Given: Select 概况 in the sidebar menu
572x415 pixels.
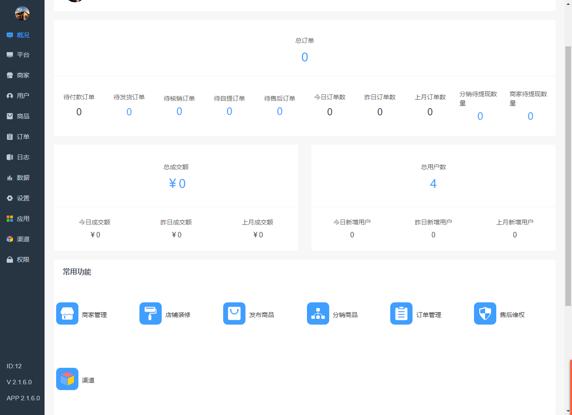Looking at the screenshot, I should [22, 35].
